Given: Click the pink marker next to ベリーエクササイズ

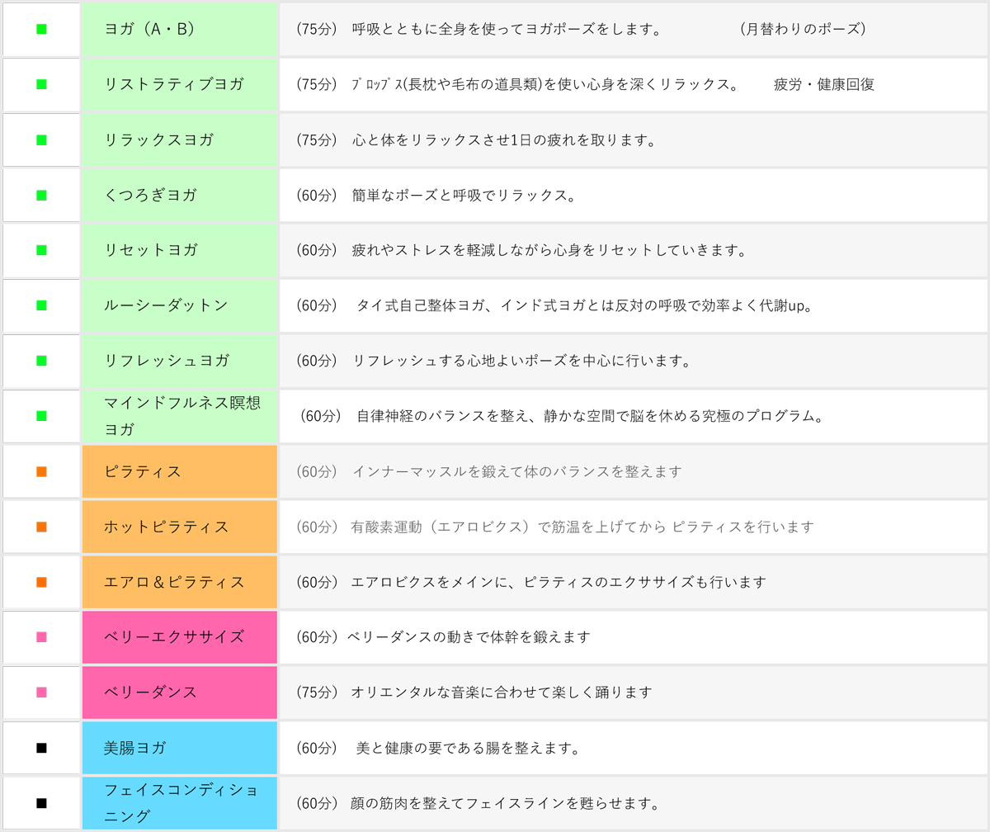Looking at the screenshot, I should tap(41, 637).
